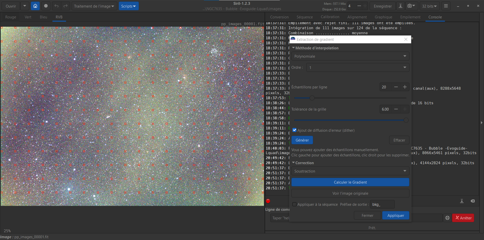Click the Calculer le Gradient button

350,182
